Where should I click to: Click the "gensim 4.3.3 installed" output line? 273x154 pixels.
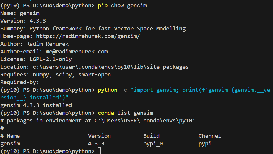click(x=36, y=105)
